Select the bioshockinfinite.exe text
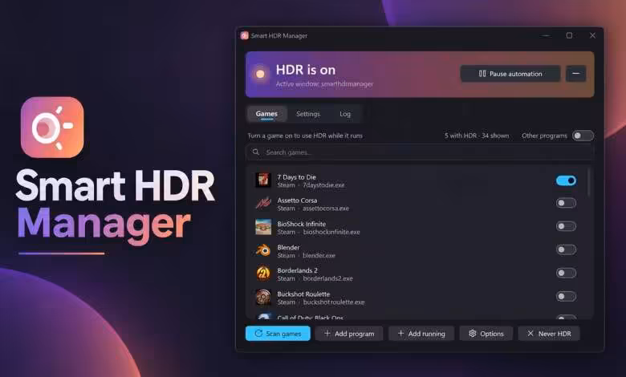 pyautogui.click(x=331, y=232)
